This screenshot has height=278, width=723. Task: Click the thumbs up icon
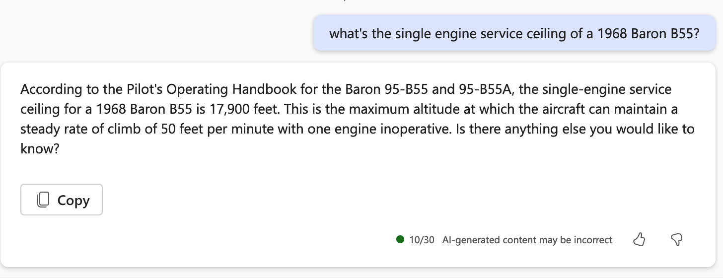(640, 240)
